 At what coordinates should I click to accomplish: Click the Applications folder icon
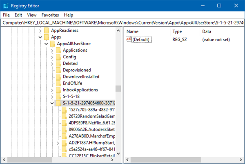[58, 50]
